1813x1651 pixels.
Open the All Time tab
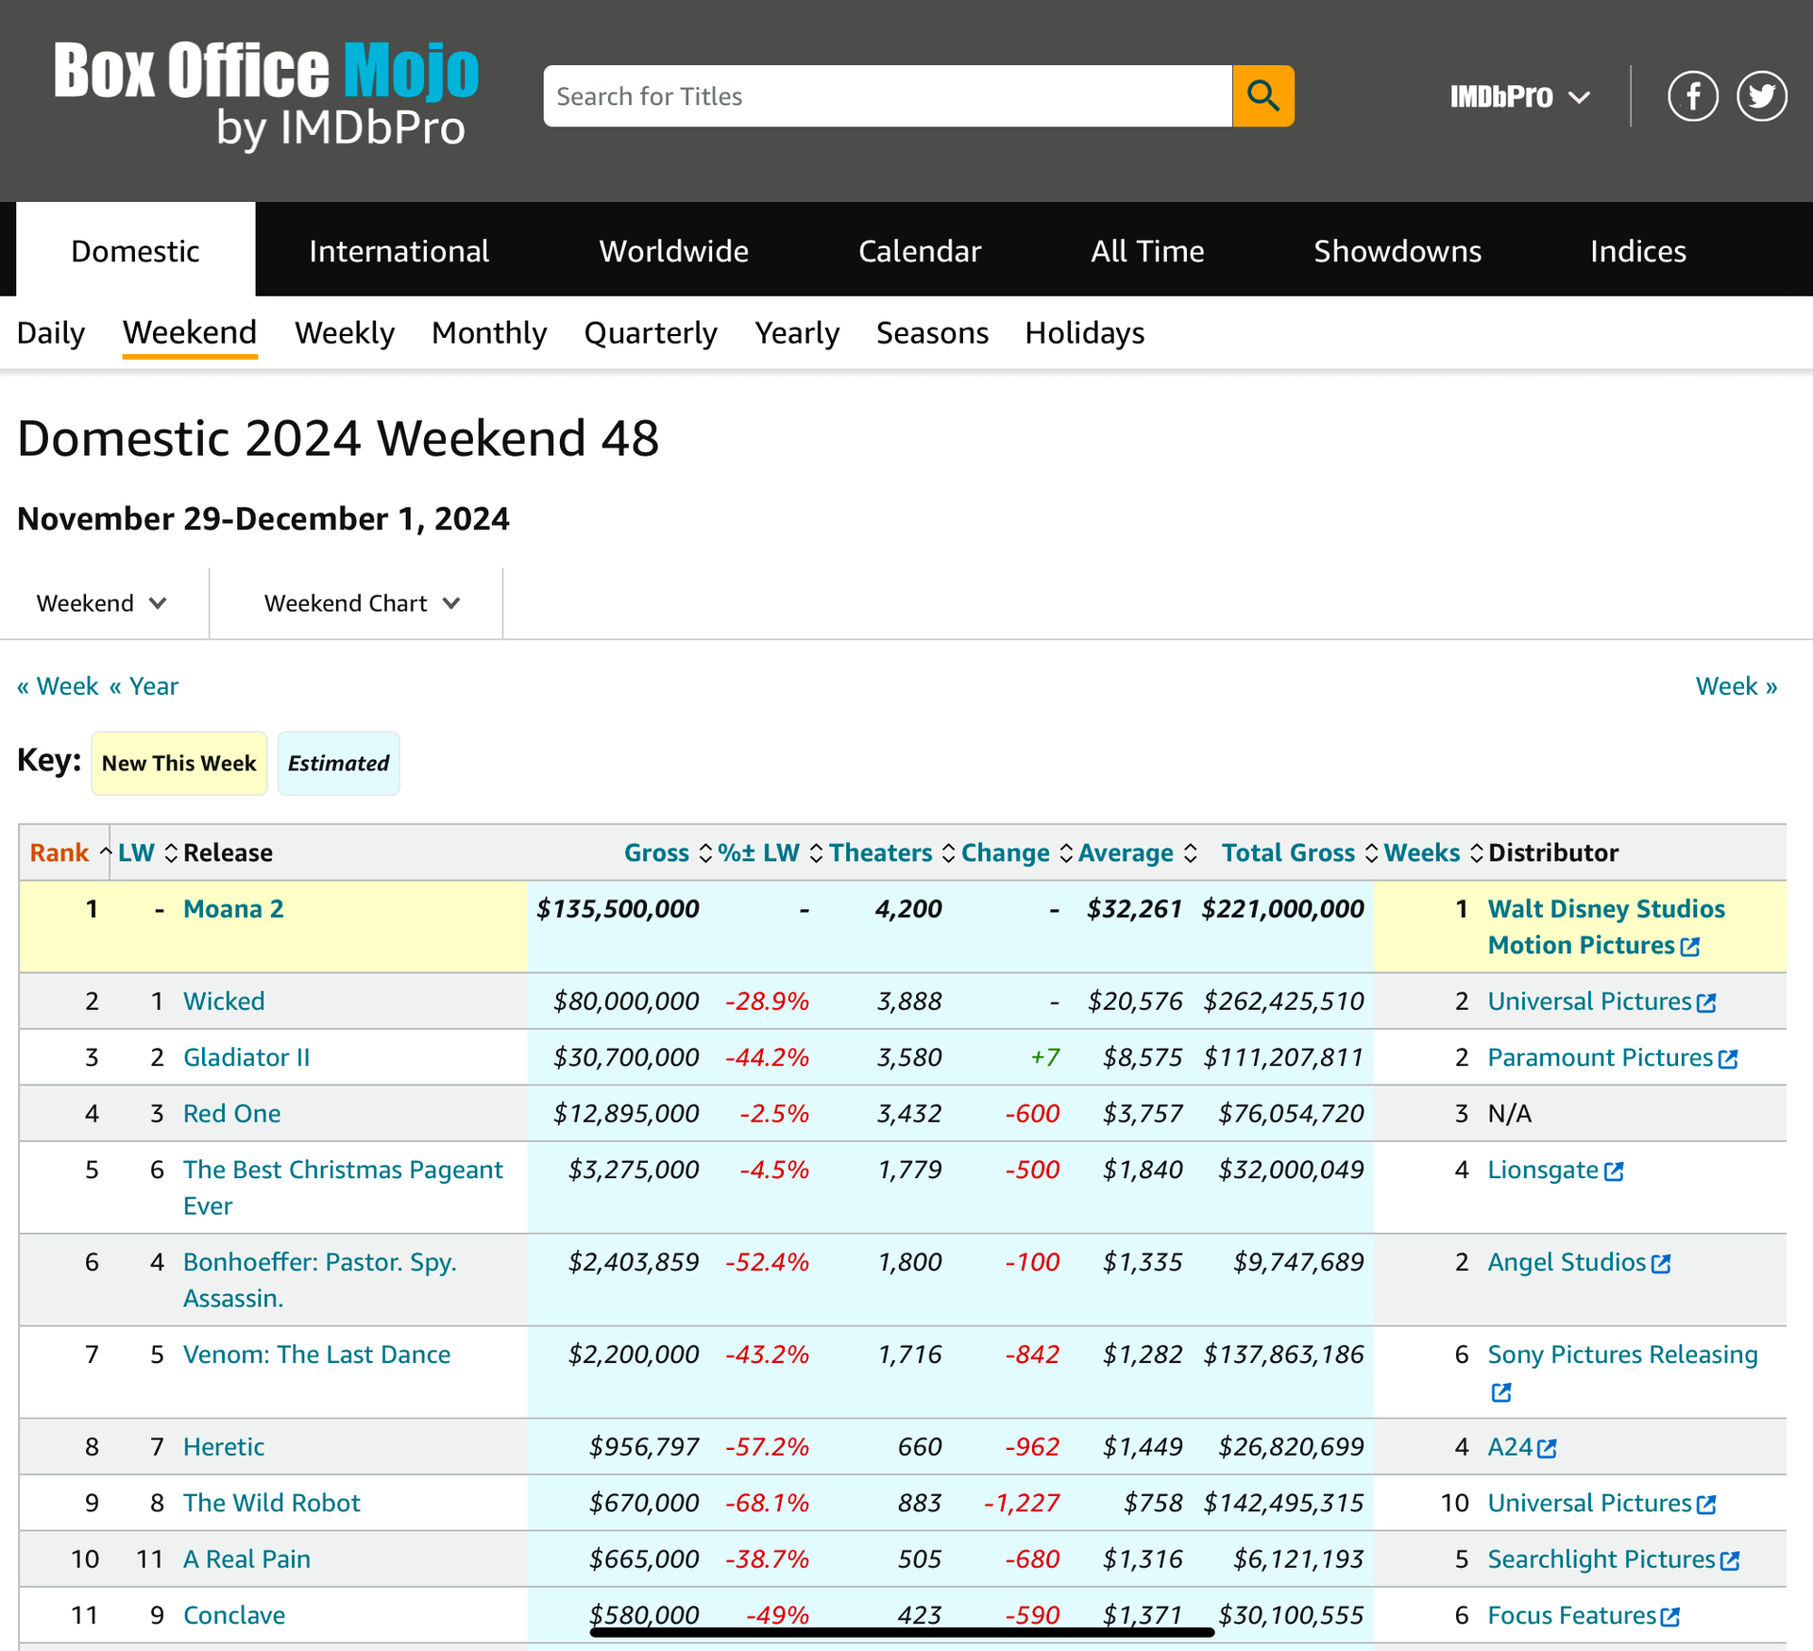click(x=1147, y=251)
